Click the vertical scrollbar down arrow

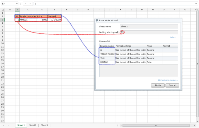[197, 121]
